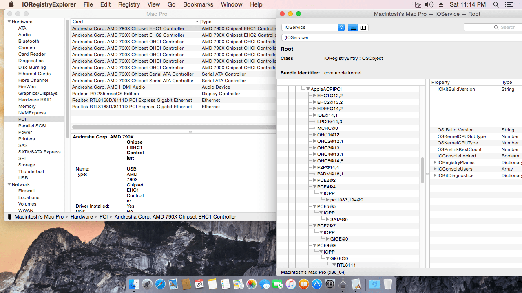Image resolution: width=522 pixels, height=293 pixels.
Task: Select NVMExpress in the sidebar
Action: pos(32,113)
